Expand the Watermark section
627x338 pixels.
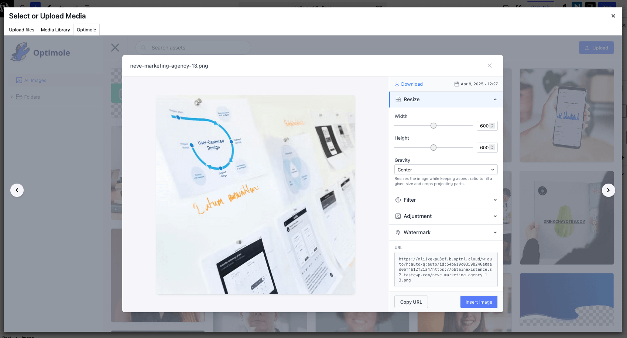coord(495,233)
